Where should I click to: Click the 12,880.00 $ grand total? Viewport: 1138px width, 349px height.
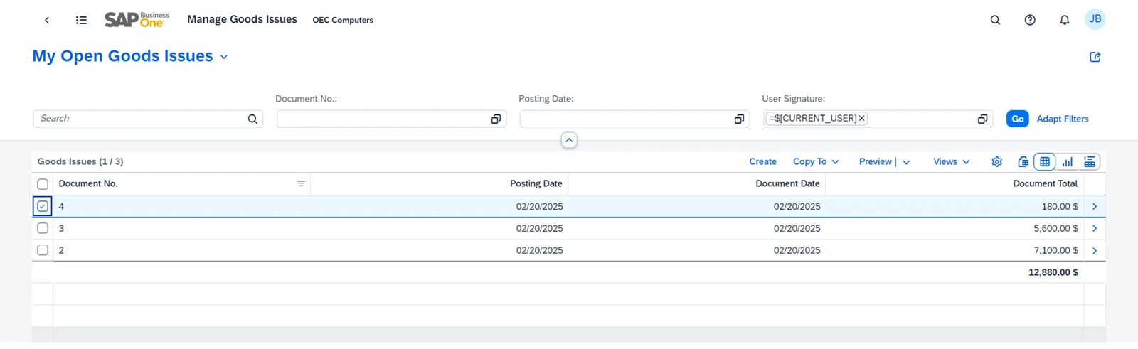click(x=1053, y=272)
